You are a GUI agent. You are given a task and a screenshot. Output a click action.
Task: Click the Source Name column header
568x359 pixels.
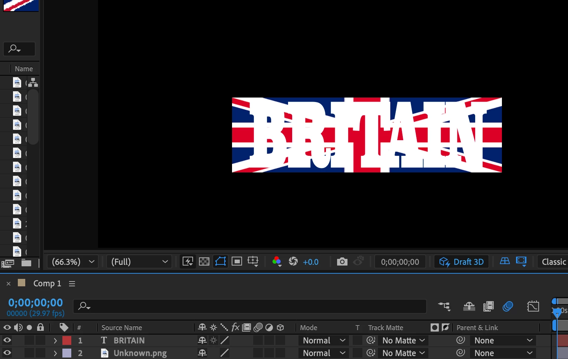[122, 328]
